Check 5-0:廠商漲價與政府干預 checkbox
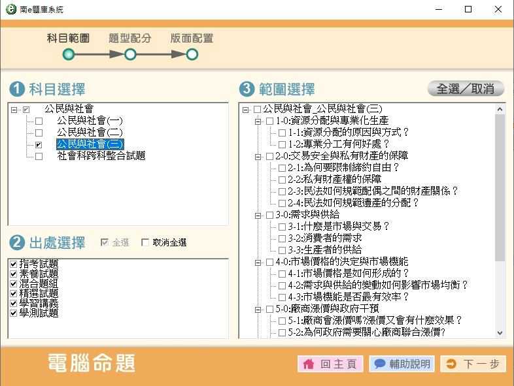This screenshot has height=386, width=514. coord(270,309)
